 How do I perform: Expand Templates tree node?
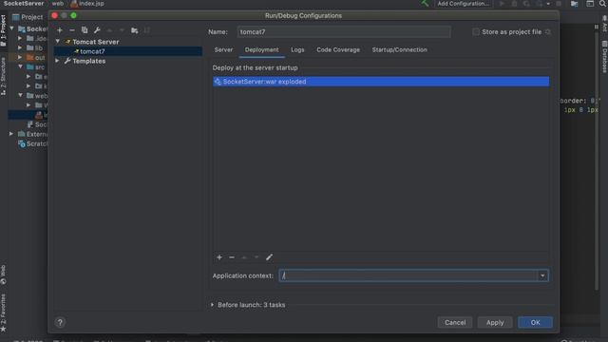coord(58,61)
